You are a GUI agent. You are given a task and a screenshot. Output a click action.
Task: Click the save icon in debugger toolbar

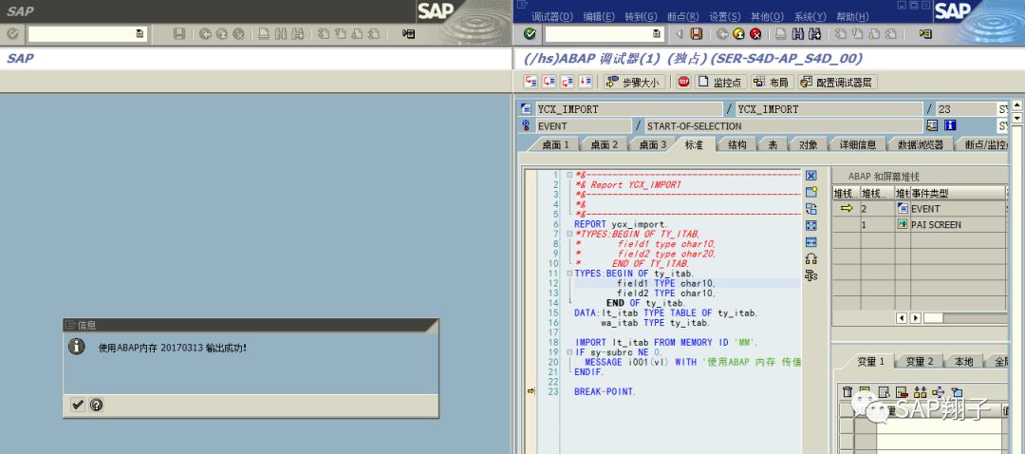697,34
